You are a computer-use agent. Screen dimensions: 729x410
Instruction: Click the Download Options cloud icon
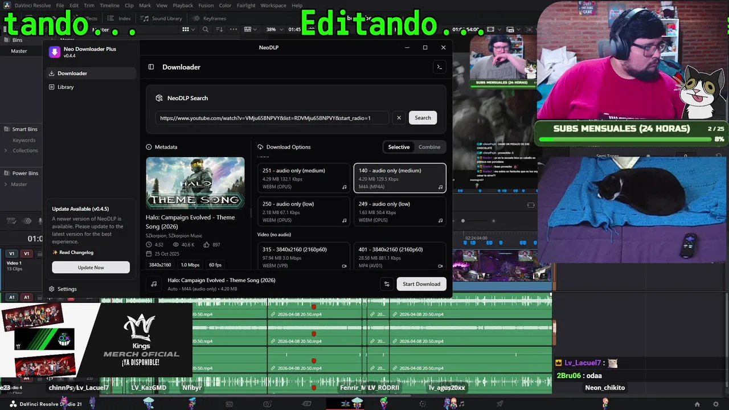260,147
